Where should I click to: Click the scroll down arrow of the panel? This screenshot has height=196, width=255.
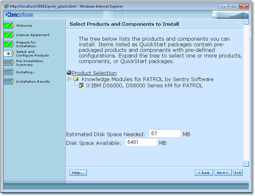[x=246, y=164]
